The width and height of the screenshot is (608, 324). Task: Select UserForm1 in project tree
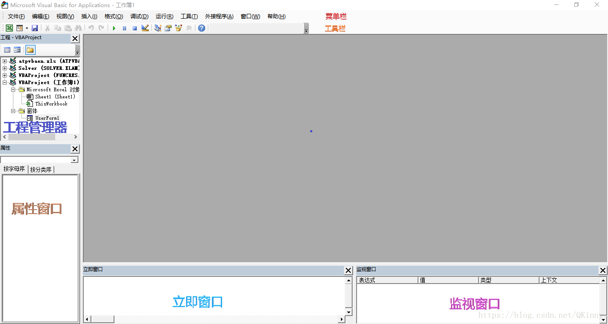(x=47, y=118)
